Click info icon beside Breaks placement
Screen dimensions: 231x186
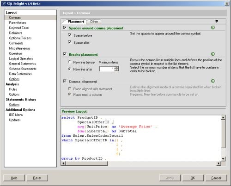tap(213, 54)
